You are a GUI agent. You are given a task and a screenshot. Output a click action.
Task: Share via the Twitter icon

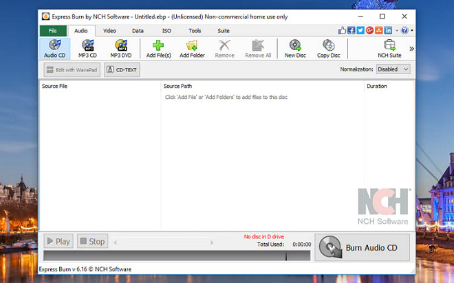pos(360,30)
